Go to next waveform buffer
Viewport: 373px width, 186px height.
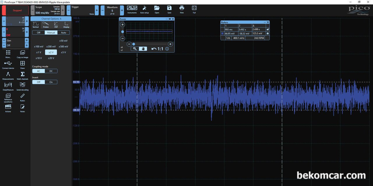point(122,10)
